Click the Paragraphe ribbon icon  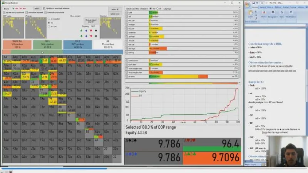273,13
